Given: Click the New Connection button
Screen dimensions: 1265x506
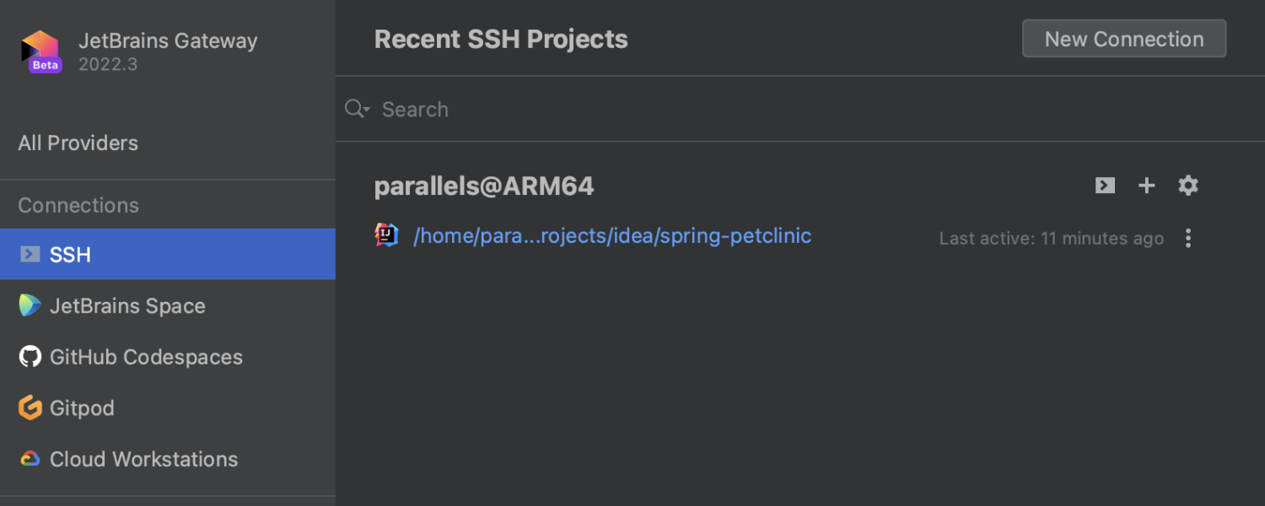Looking at the screenshot, I should (1123, 39).
